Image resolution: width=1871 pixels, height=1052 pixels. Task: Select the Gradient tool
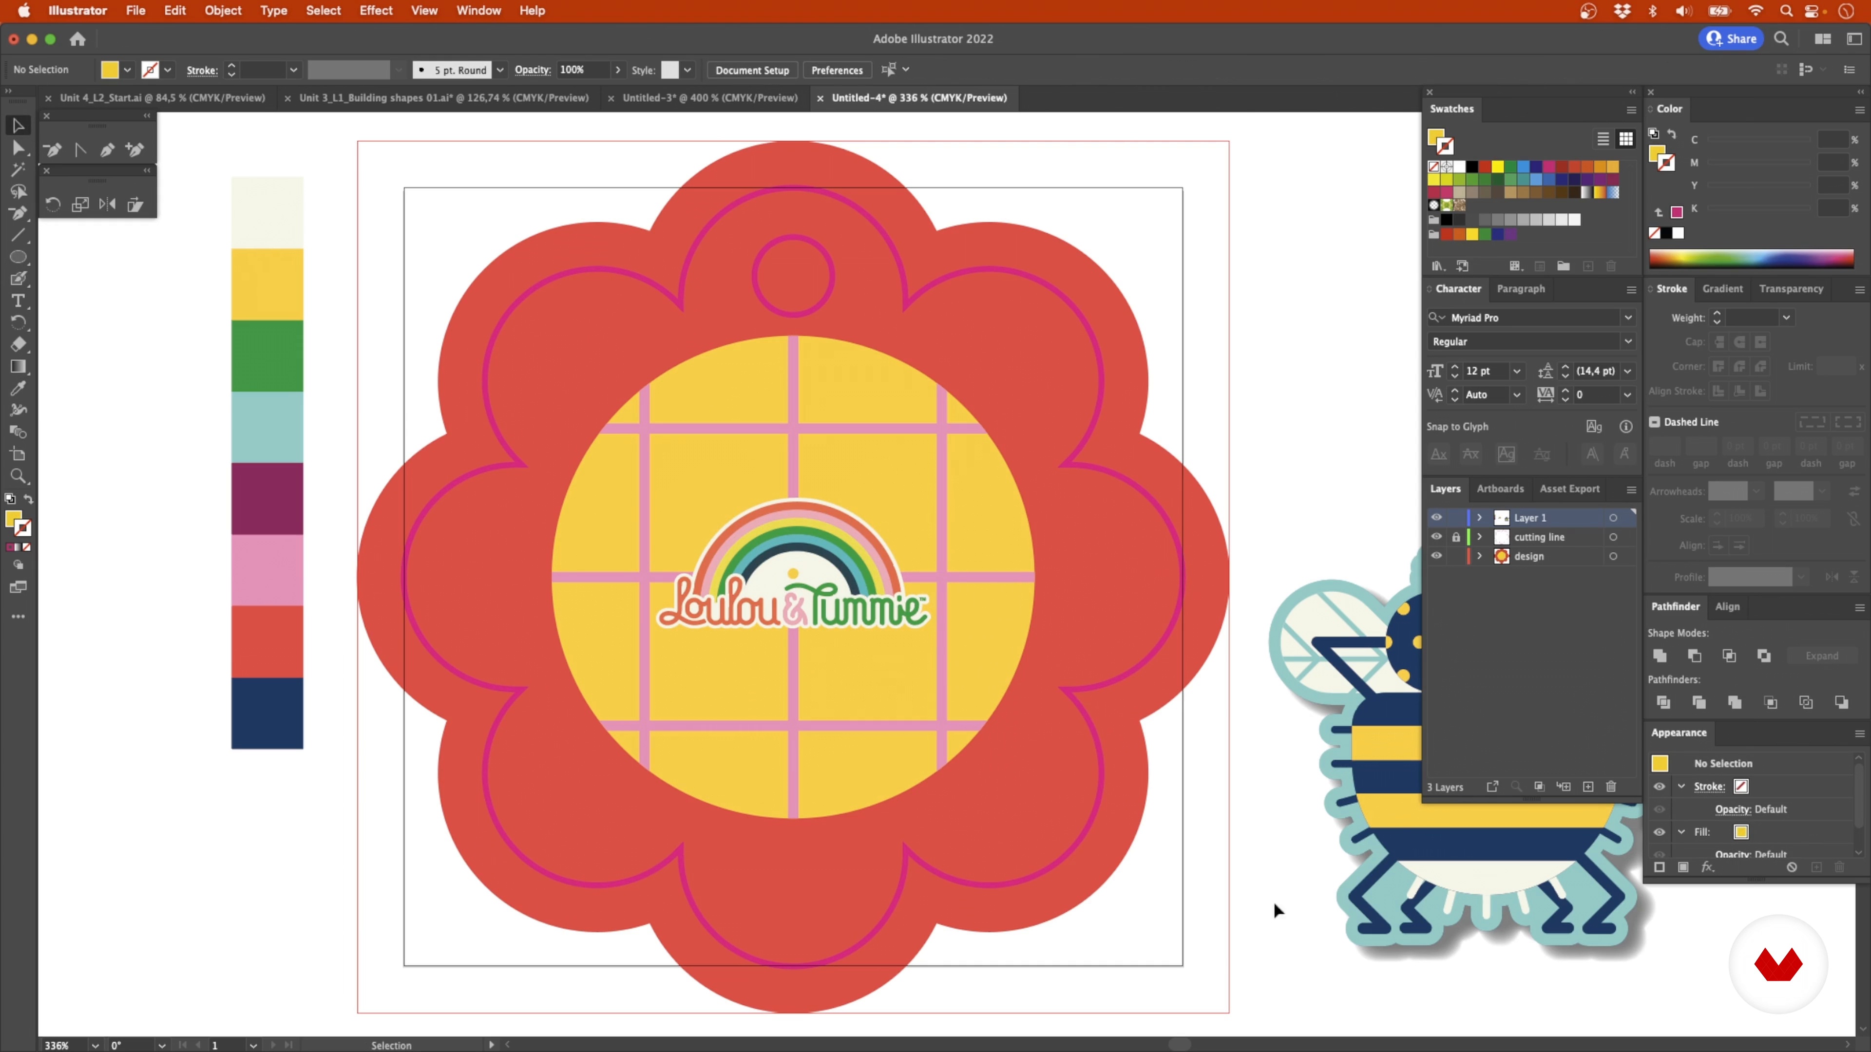pyautogui.click(x=18, y=367)
